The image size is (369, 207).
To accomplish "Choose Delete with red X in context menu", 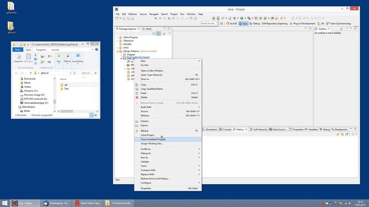I will (x=168, y=97).
